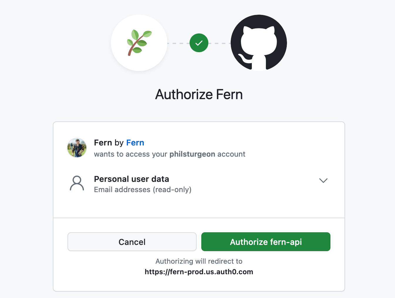Viewport: 395px width, 298px height.
Task: Click the green checkmark connection icon
Action: [199, 43]
